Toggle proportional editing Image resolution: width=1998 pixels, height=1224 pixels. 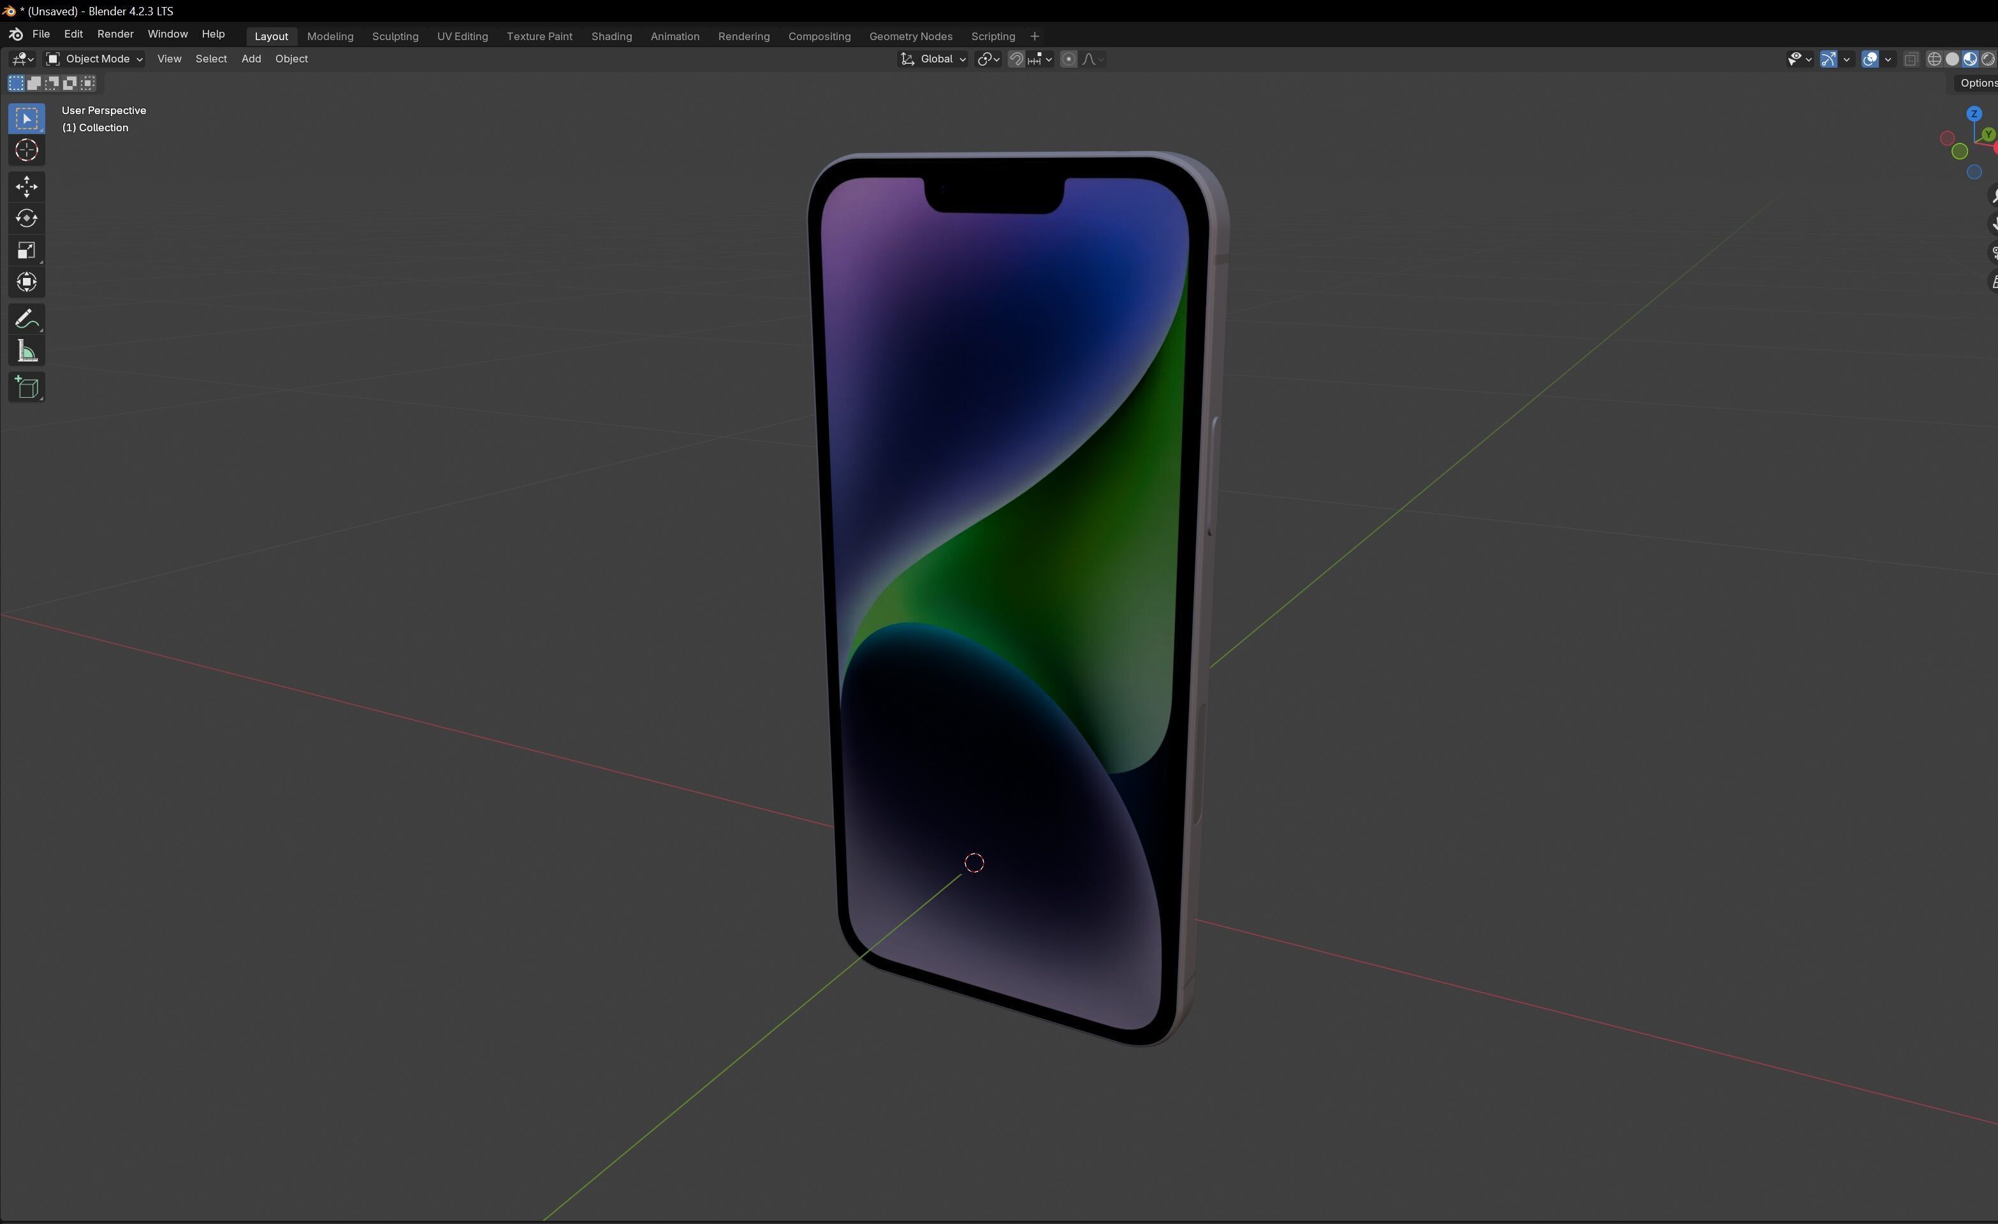coord(1068,59)
